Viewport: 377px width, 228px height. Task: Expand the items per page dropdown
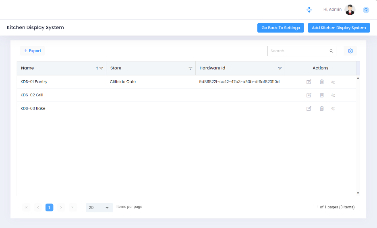coord(107,208)
